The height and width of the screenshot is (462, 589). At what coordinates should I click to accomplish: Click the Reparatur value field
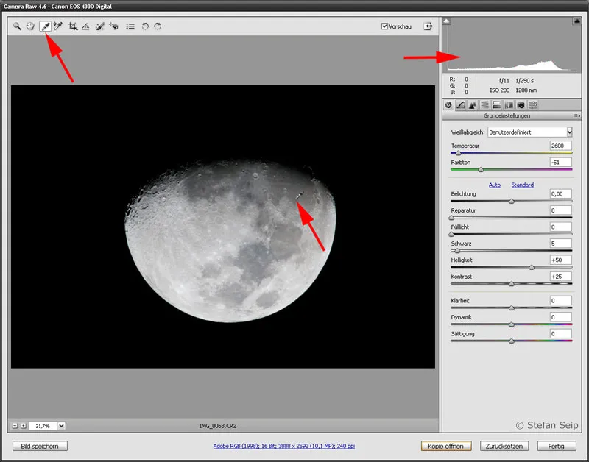pos(561,210)
